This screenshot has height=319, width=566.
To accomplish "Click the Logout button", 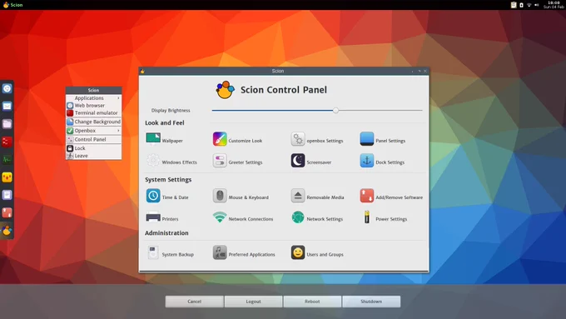I will 253,302.
